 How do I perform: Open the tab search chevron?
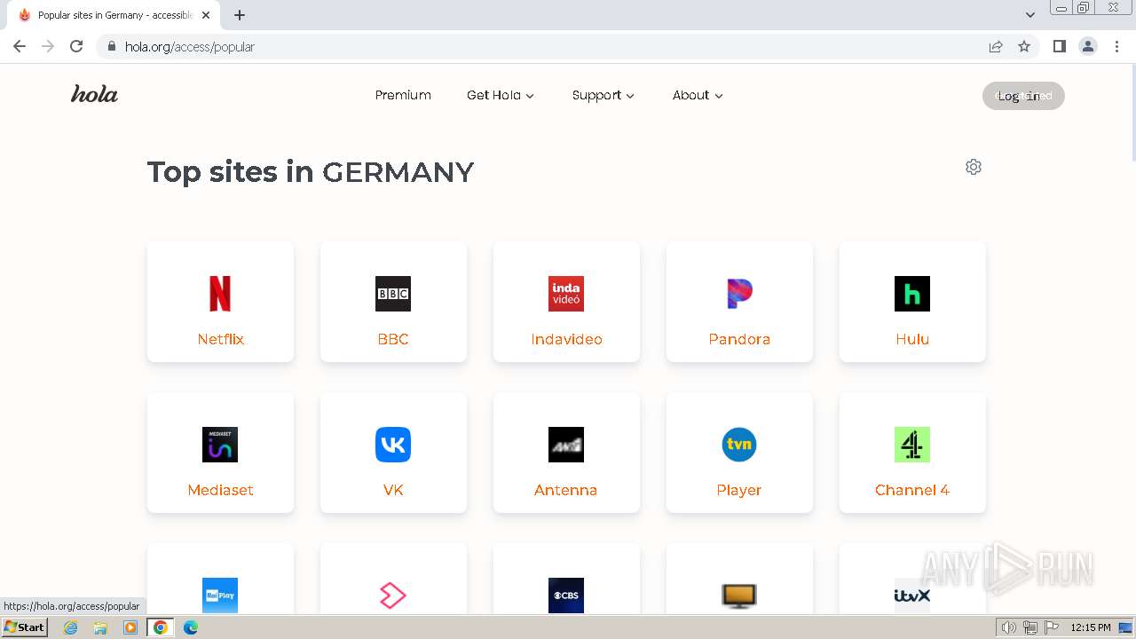tap(1030, 15)
